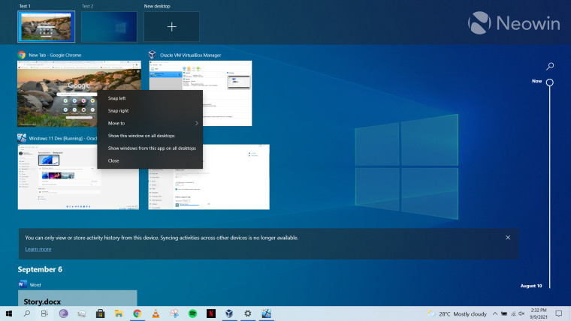Click the September 6 date heading

pyautogui.click(x=40, y=269)
